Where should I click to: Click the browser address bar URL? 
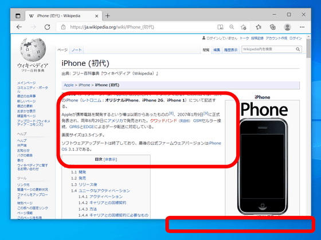(112, 27)
